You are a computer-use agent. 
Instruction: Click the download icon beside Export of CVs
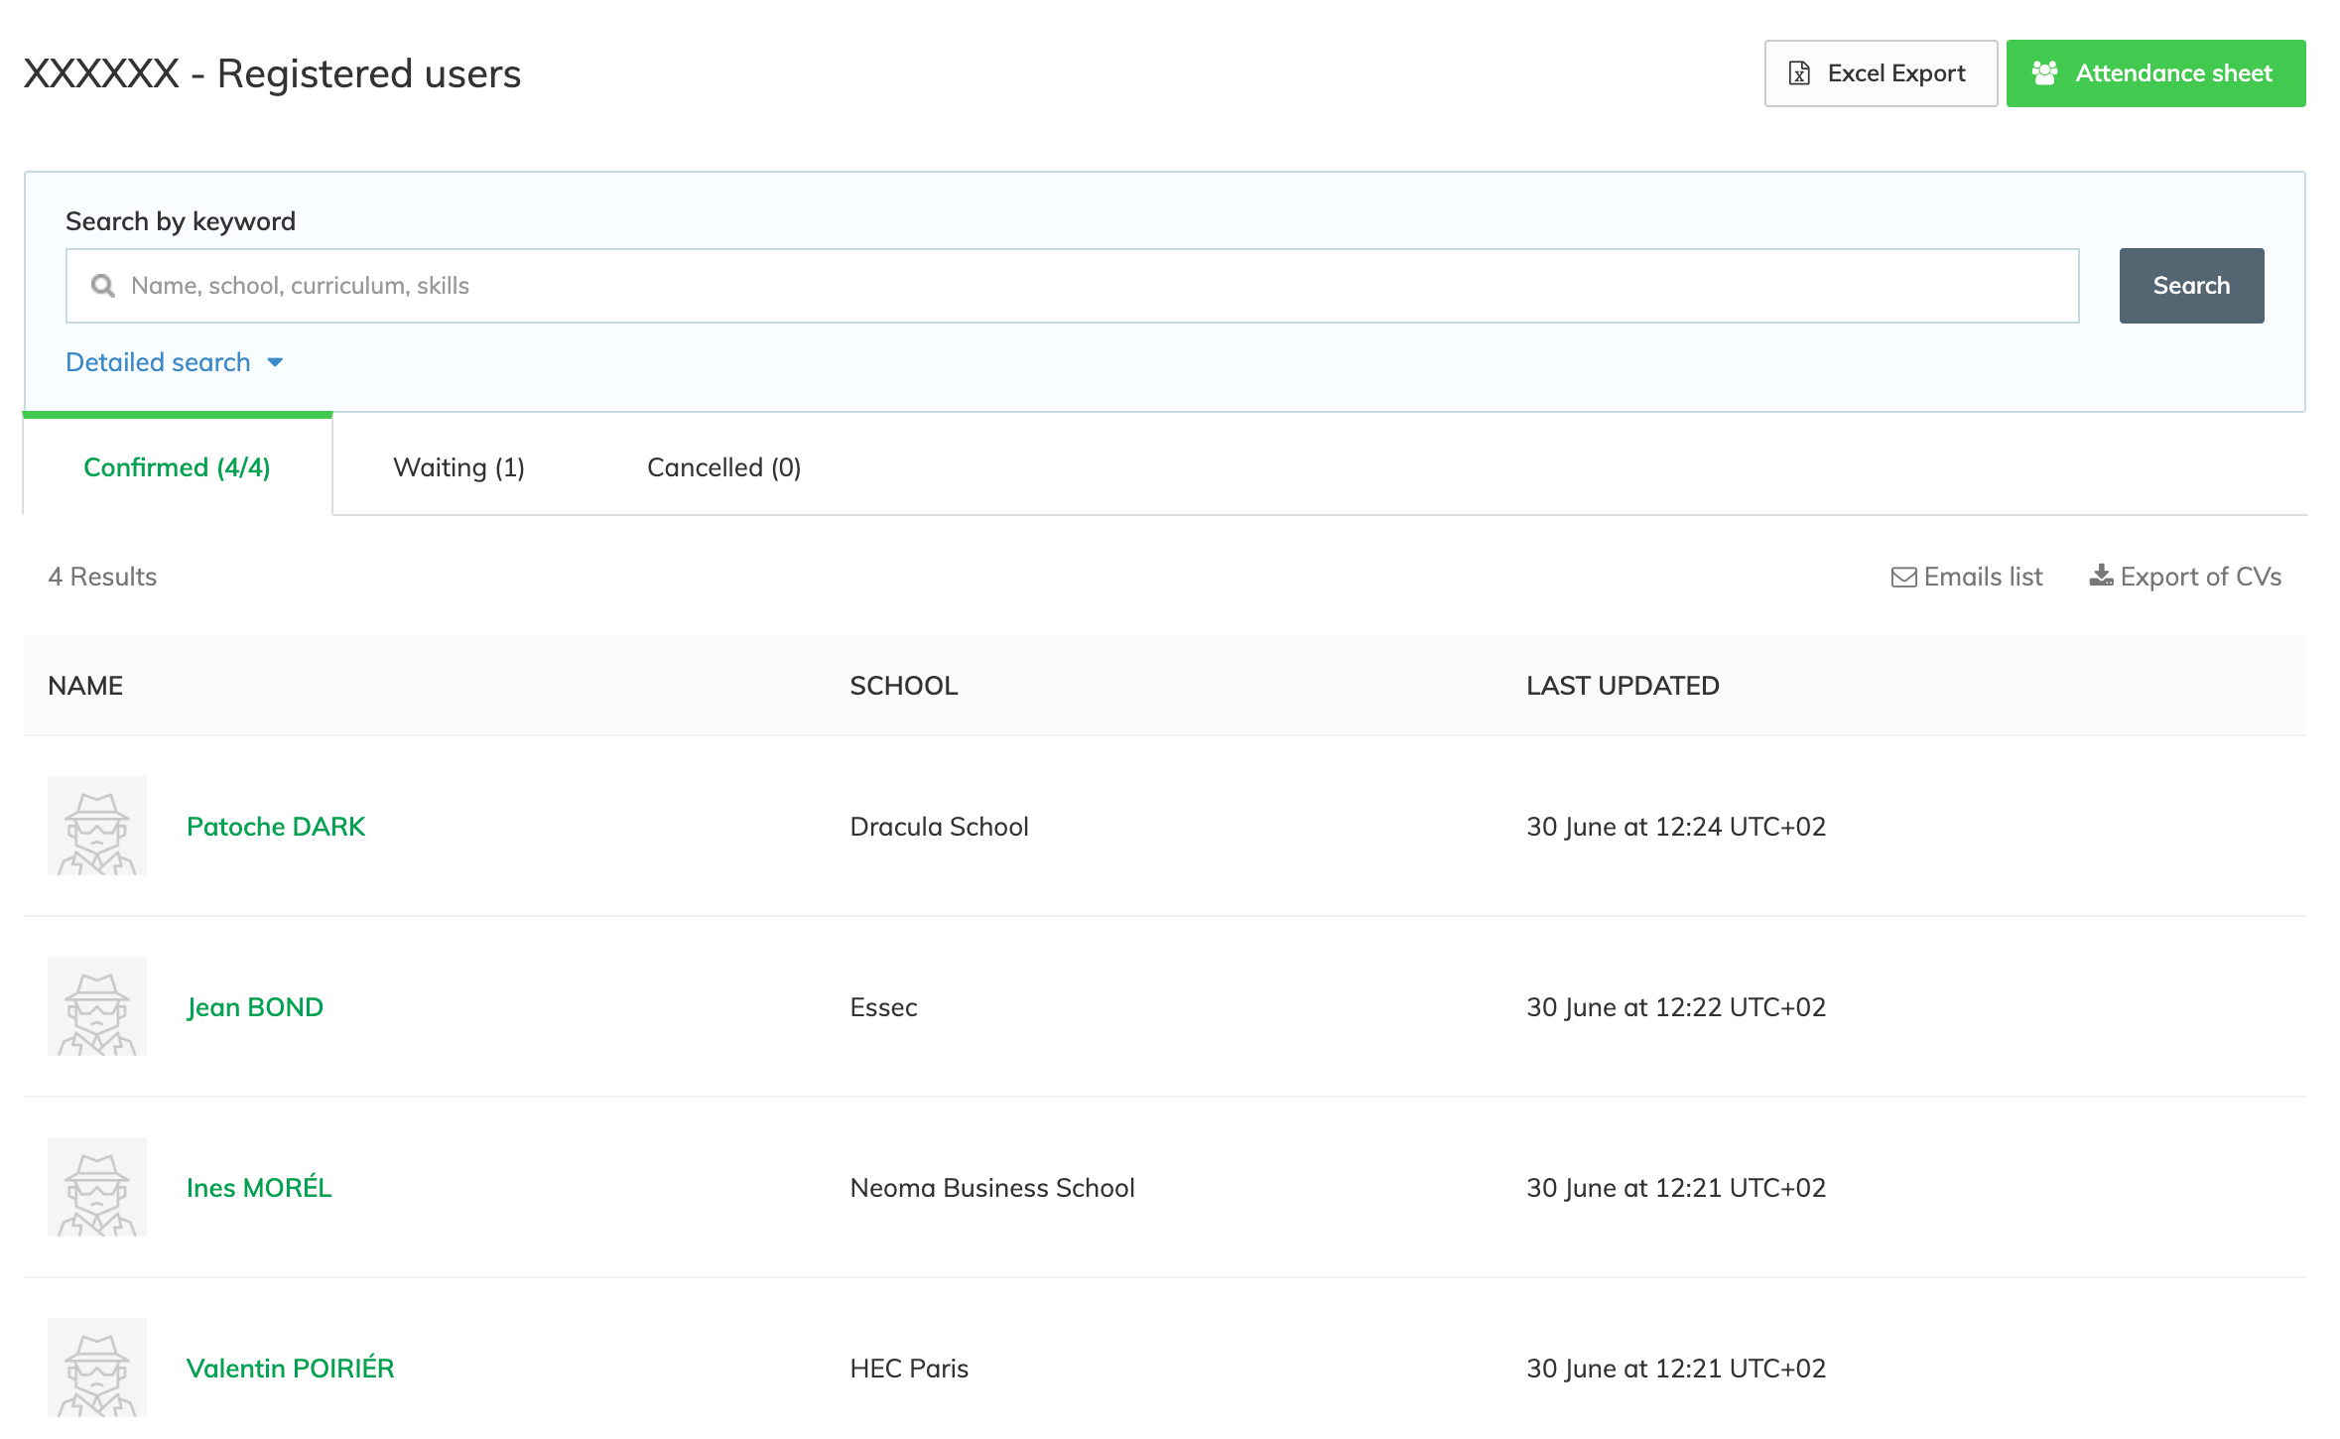(2101, 576)
